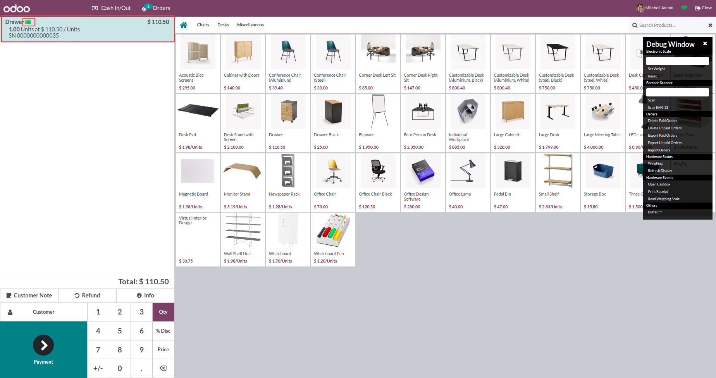This screenshot has width=716, height=378.
Task: Switch numpad to Price mode
Action: coord(164,349)
